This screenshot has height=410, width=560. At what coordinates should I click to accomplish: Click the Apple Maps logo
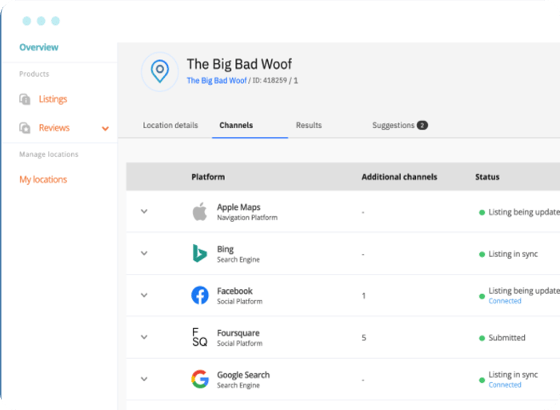200,211
